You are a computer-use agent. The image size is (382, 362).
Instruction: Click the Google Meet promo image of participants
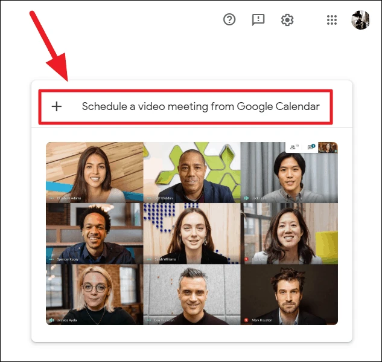192,233
